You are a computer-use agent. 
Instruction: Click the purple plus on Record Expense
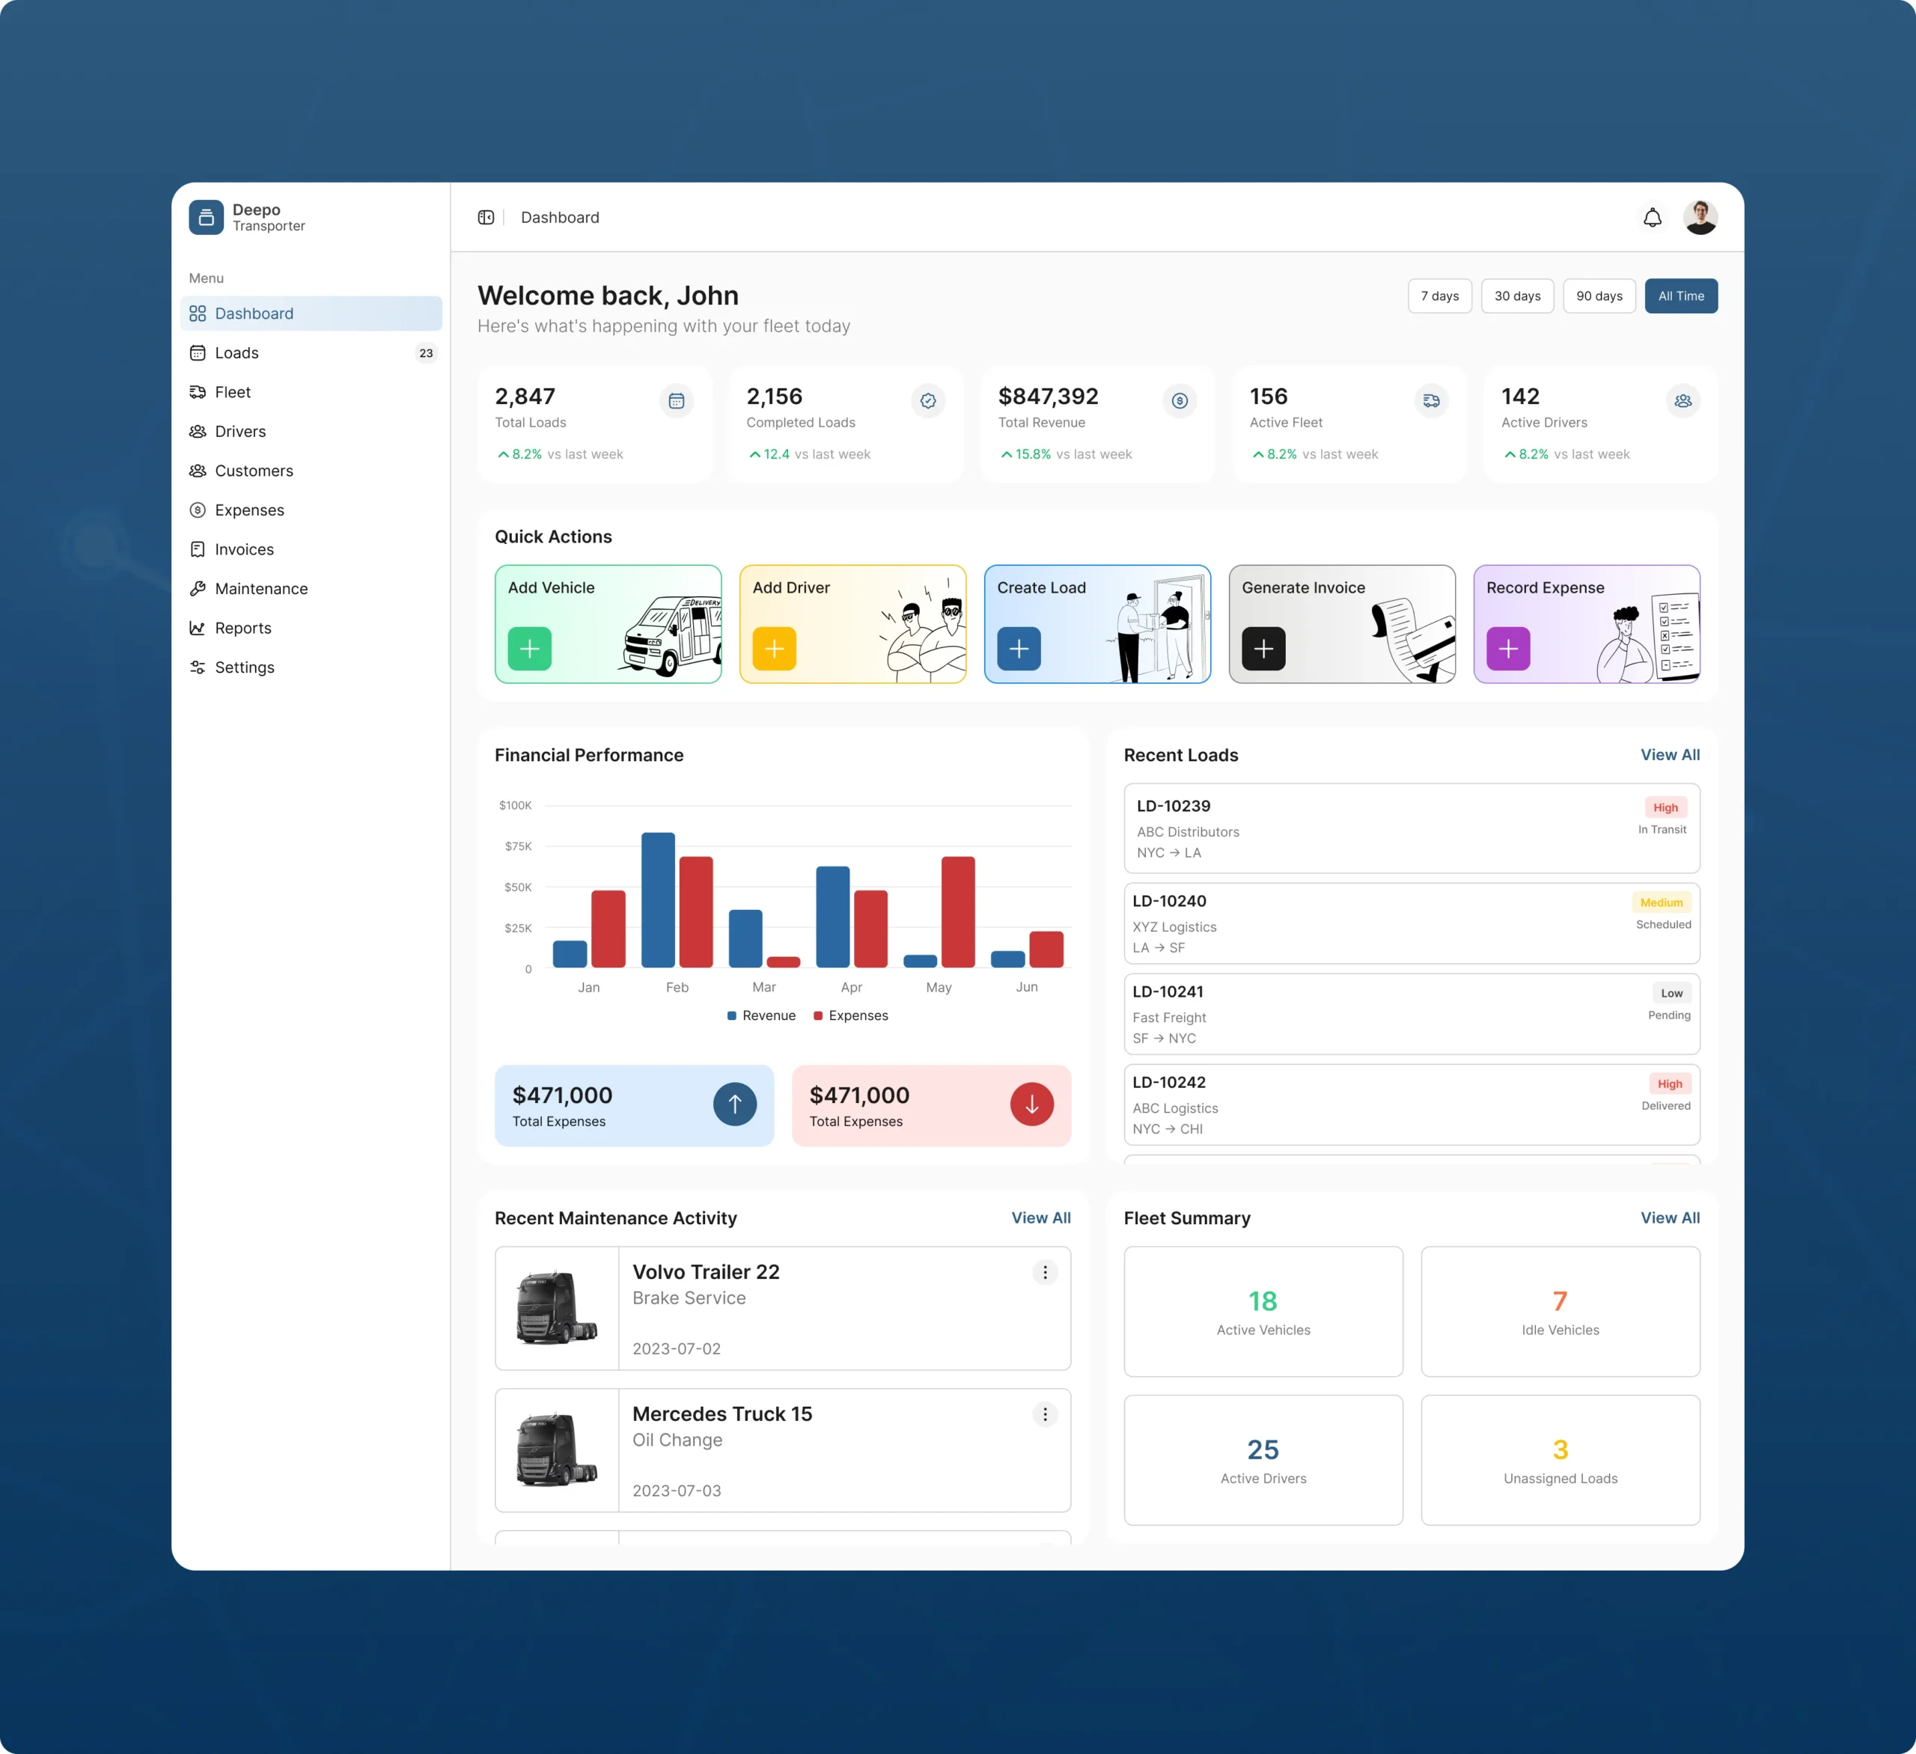[x=1507, y=649]
